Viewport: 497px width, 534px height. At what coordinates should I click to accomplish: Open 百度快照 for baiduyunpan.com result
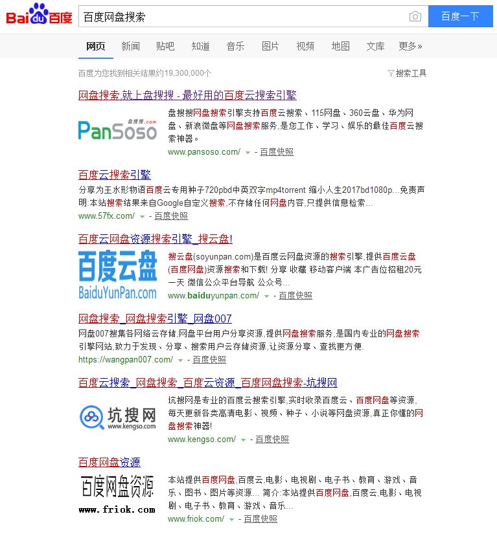click(295, 296)
